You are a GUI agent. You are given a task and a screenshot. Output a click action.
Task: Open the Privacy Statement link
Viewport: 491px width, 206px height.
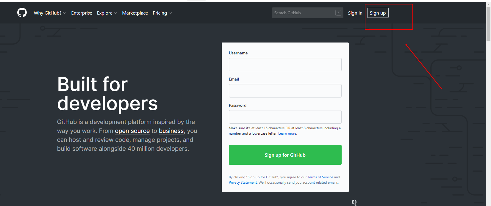[243, 183]
